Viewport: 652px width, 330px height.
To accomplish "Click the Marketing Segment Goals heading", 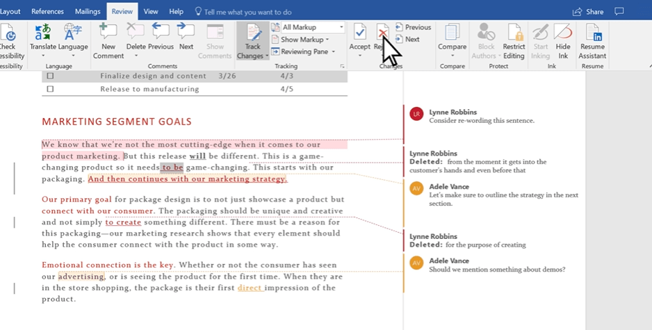I will 117,122.
